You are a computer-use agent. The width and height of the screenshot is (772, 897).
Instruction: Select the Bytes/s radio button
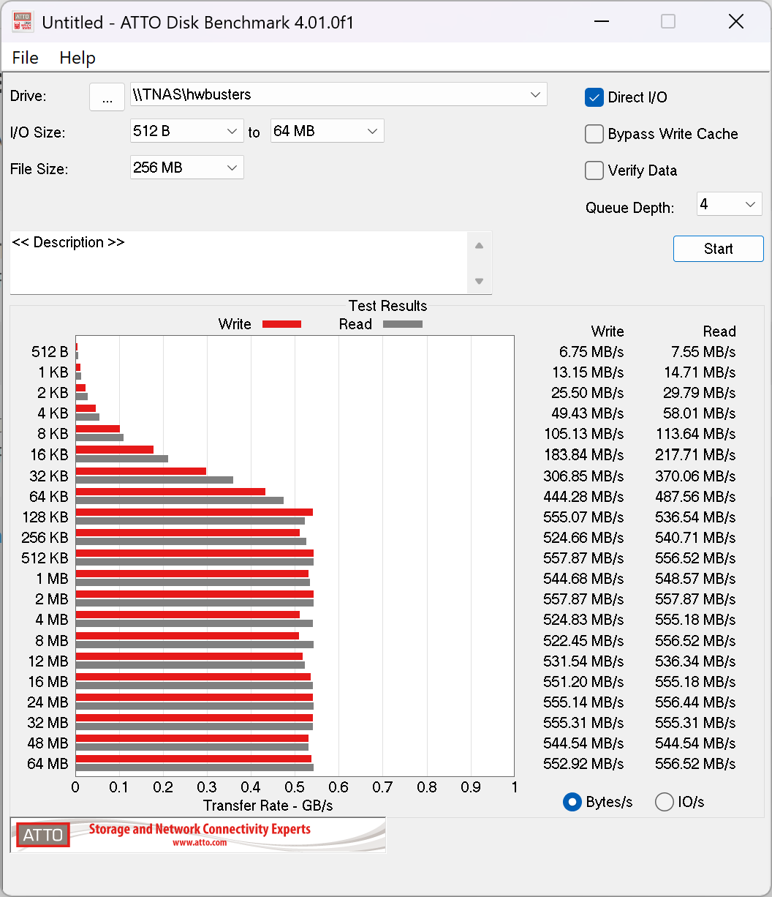pyautogui.click(x=572, y=802)
